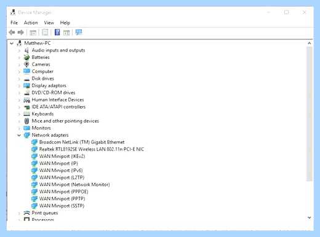
Task: Collapse the Matthew-PC root node
Action: (12, 43)
